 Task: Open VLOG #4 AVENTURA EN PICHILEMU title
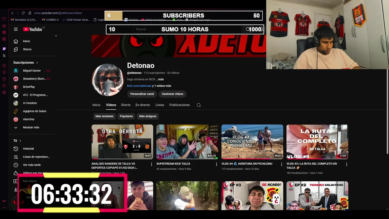(x=247, y=164)
